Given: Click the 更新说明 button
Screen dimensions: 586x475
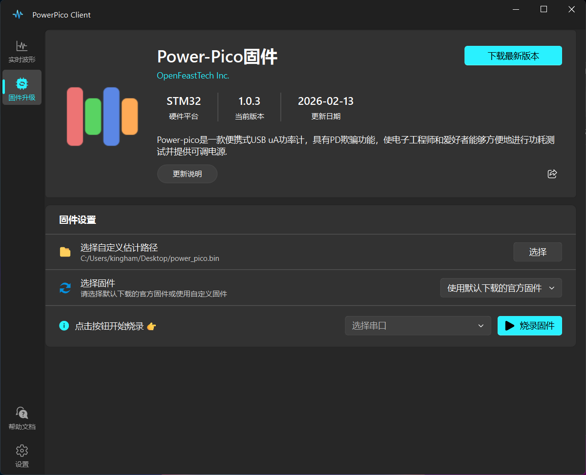Looking at the screenshot, I should point(187,174).
